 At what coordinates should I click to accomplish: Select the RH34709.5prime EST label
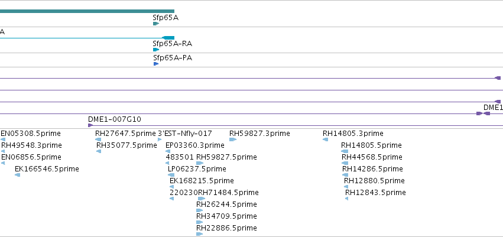(x=226, y=216)
